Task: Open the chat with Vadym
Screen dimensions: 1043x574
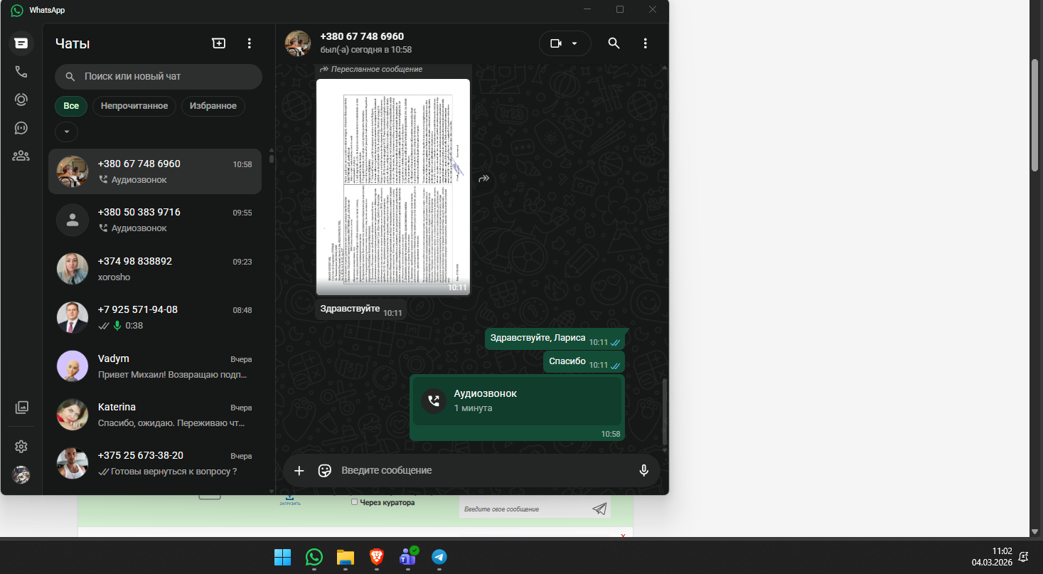Action: click(x=155, y=366)
